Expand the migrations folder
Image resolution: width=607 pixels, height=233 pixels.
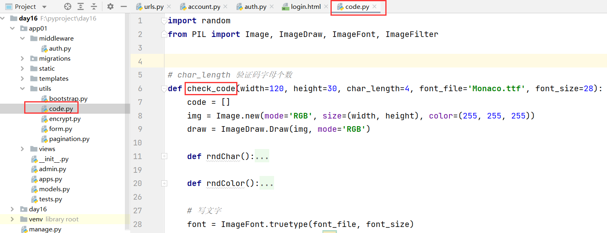click(x=23, y=59)
